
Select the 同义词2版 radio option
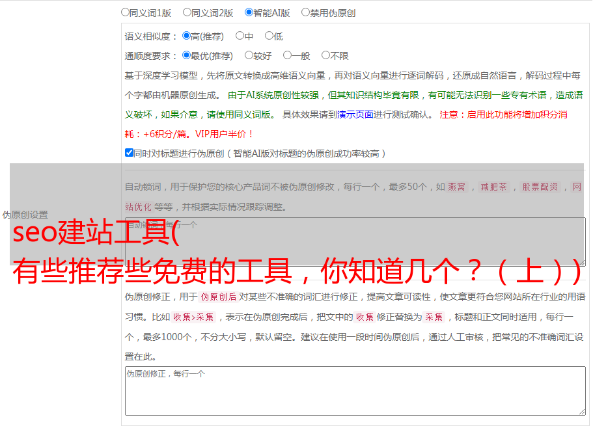187,12
